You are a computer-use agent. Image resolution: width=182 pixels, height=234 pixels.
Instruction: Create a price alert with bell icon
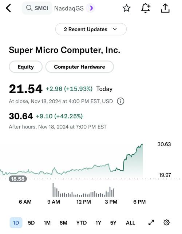[x=146, y=8]
